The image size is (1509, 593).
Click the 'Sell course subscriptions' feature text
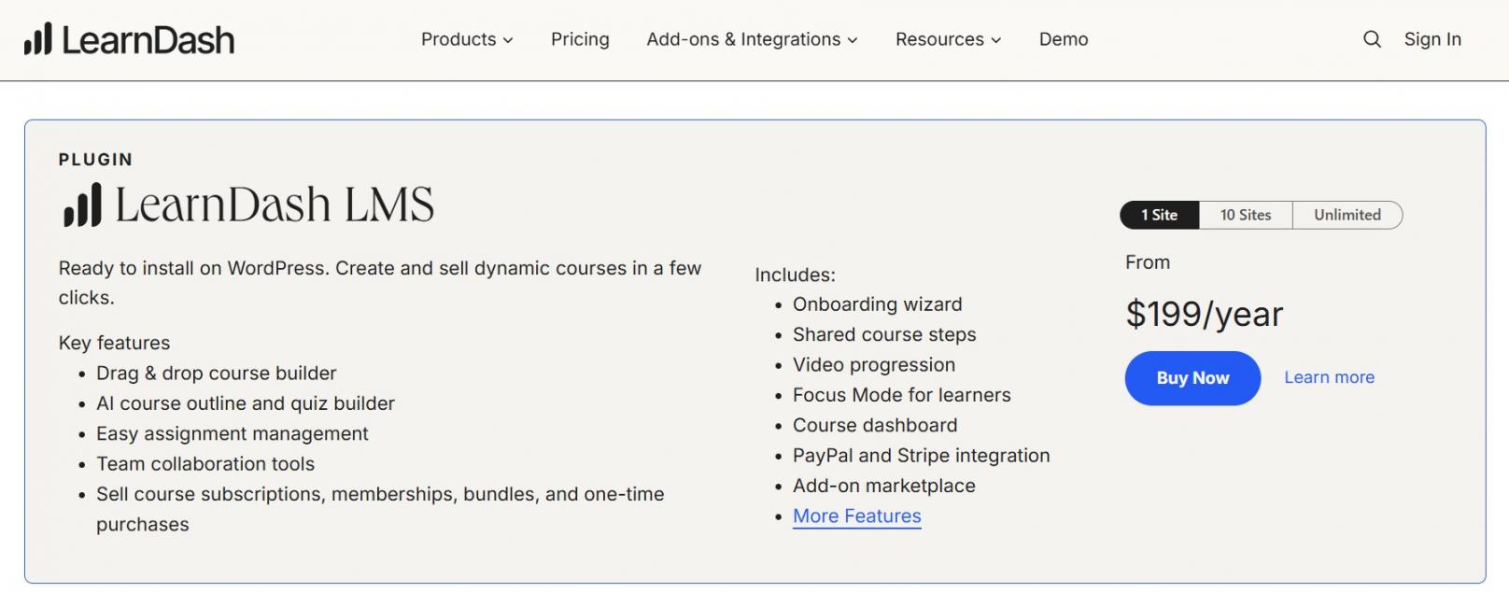[380, 509]
